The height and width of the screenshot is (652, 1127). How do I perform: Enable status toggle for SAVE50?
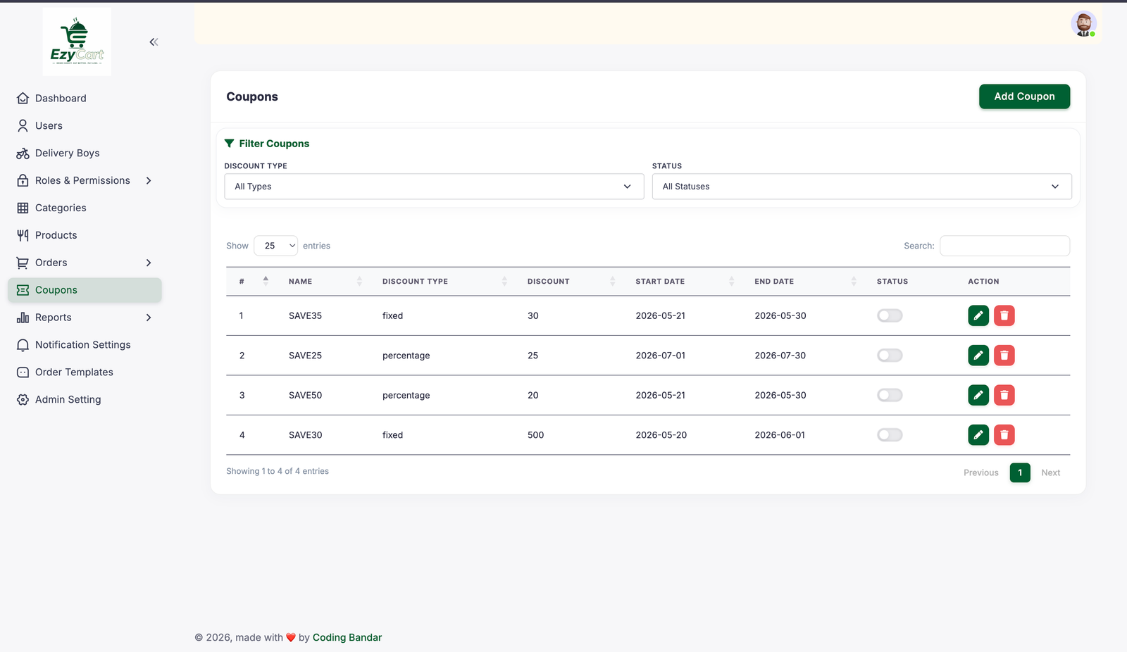point(890,395)
